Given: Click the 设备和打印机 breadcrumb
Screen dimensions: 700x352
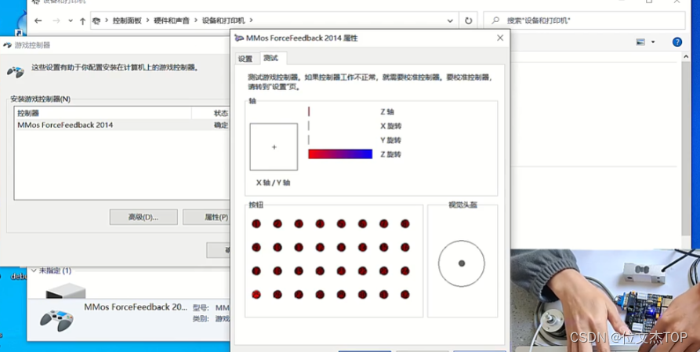Looking at the screenshot, I should (x=223, y=20).
